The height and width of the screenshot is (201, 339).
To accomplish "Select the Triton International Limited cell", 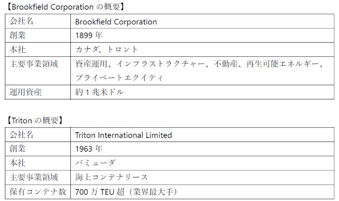I will point(123,135).
